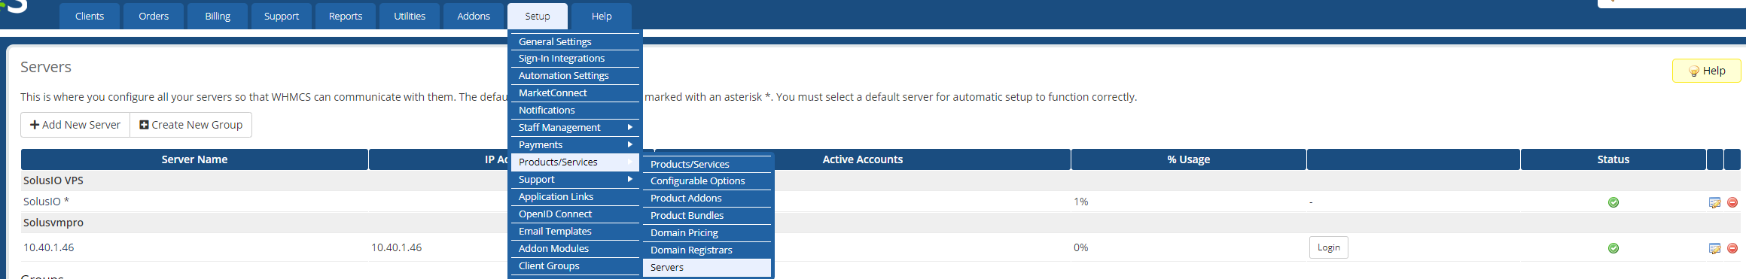Open Domain Registrars submenu entry

(707, 250)
